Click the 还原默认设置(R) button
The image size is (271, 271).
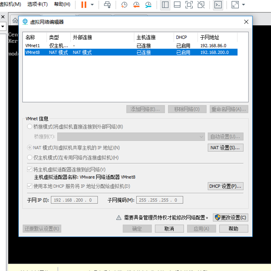(x=42, y=229)
